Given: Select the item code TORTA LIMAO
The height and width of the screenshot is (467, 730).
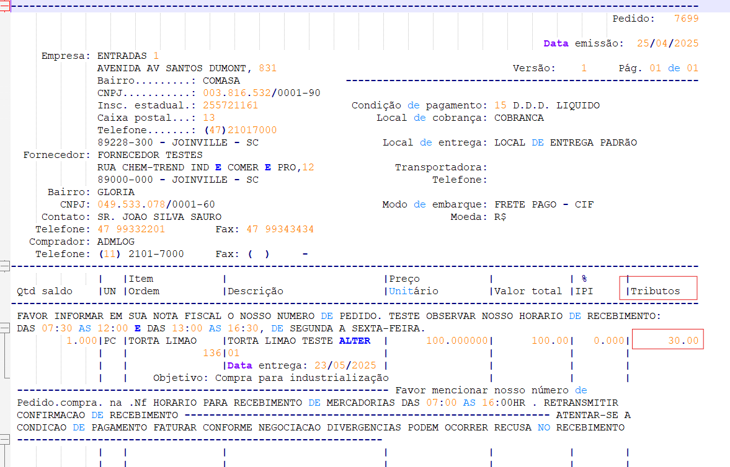Looking at the screenshot, I should (162, 341).
